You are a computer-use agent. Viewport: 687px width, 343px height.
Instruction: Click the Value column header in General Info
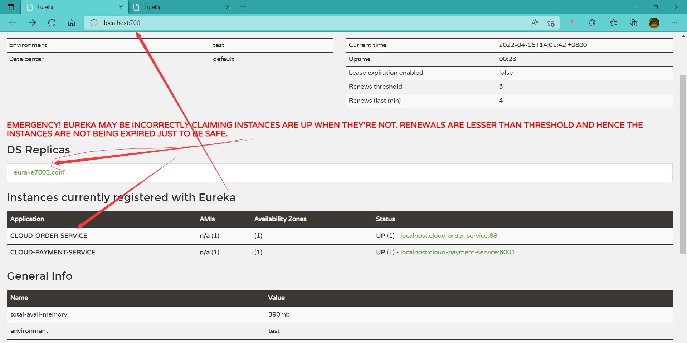276,298
